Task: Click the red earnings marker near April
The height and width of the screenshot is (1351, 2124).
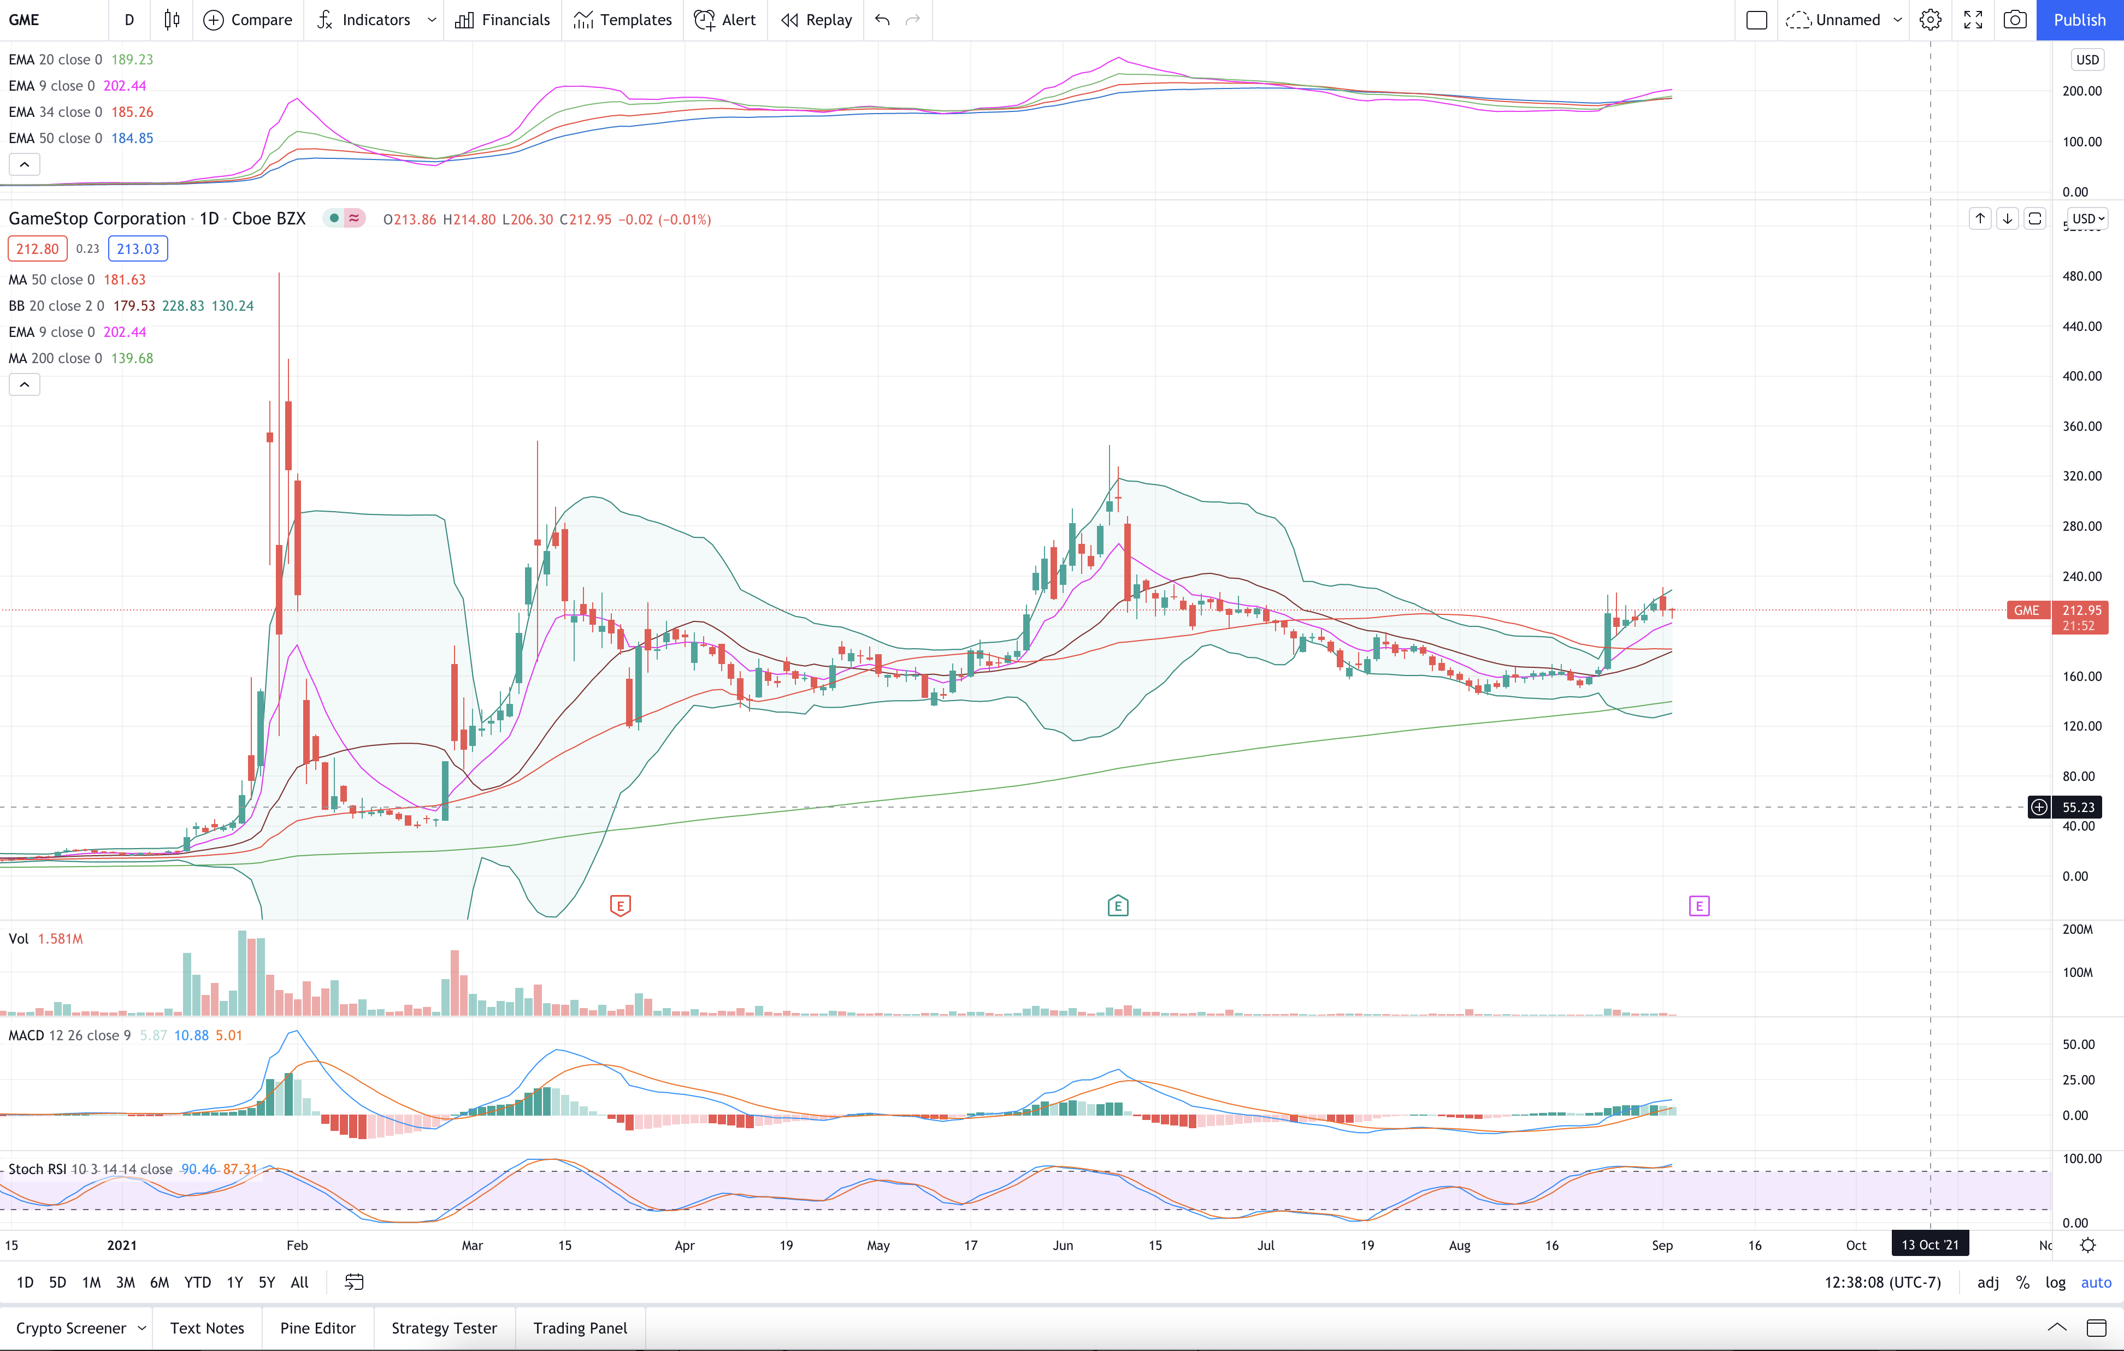Action: point(620,905)
